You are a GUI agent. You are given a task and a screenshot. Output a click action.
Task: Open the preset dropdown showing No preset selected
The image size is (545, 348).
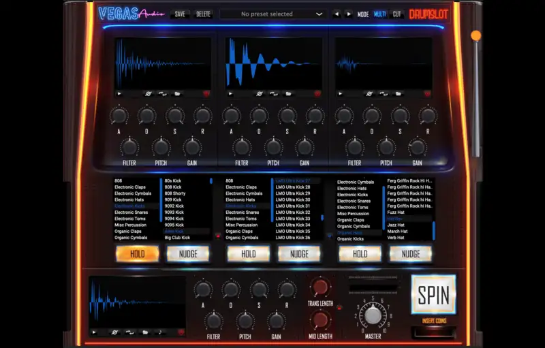tap(274, 14)
